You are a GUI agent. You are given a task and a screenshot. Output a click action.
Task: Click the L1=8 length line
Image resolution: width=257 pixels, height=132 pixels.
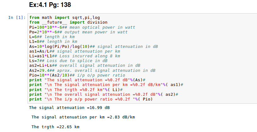pos(53,42)
